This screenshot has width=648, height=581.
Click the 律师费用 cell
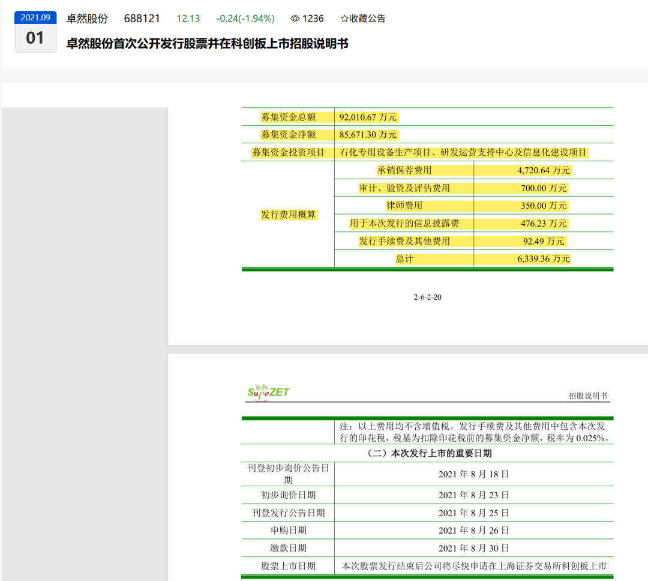(404, 206)
